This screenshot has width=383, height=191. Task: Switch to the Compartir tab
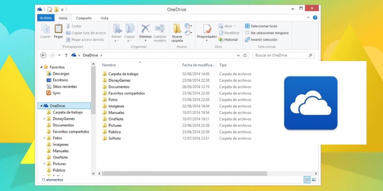(x=84, y=18)
